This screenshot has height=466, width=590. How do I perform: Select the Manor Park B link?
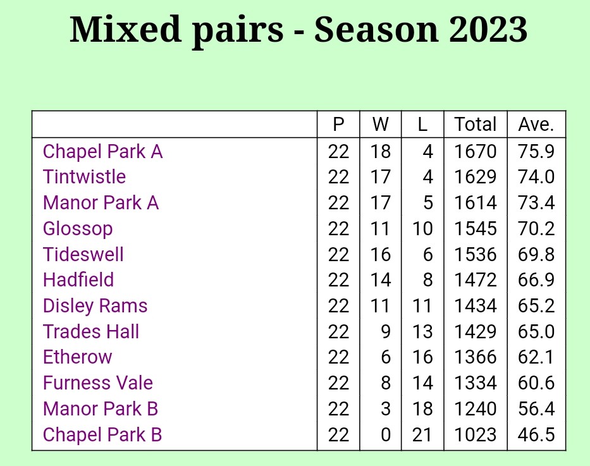point(101,409)
